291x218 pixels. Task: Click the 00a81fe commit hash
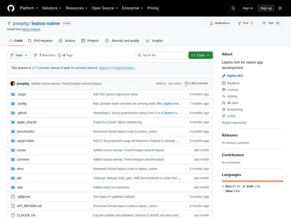[161, 84]
